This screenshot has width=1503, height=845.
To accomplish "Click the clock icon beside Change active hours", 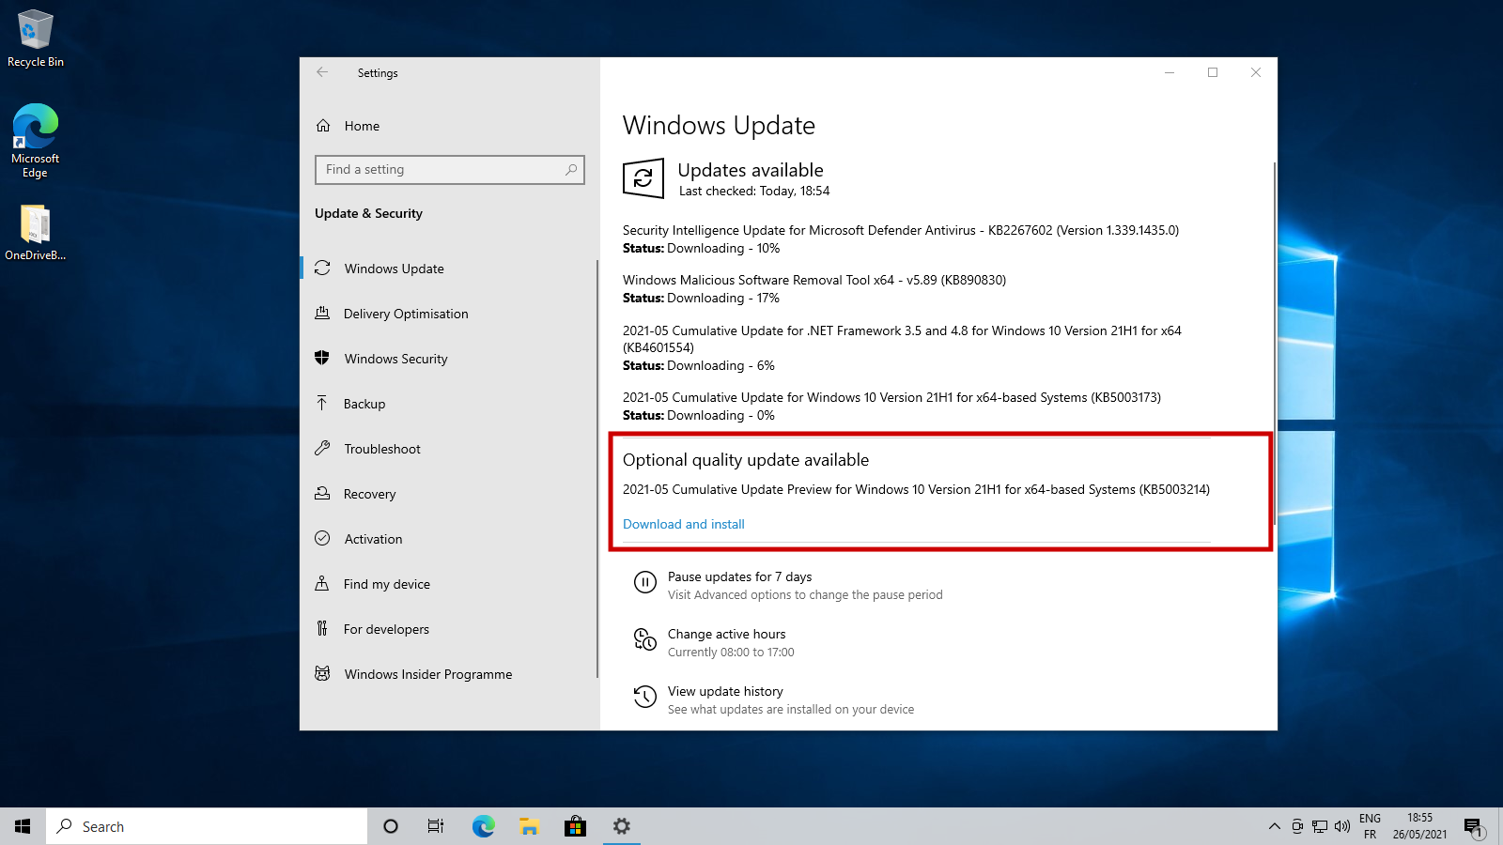I will click(645, 639).
